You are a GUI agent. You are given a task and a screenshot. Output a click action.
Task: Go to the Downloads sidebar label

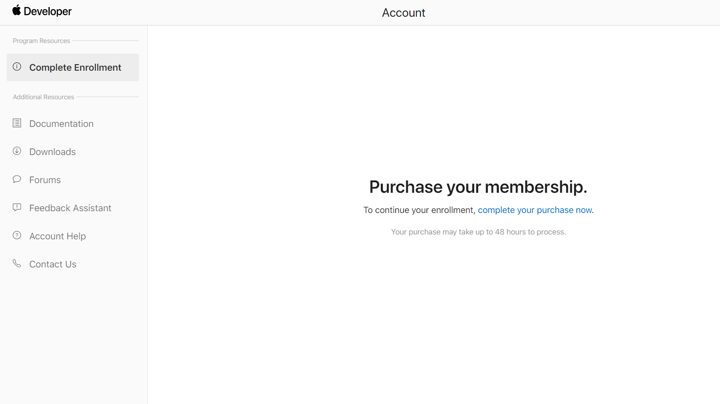[x=52, y=152]
